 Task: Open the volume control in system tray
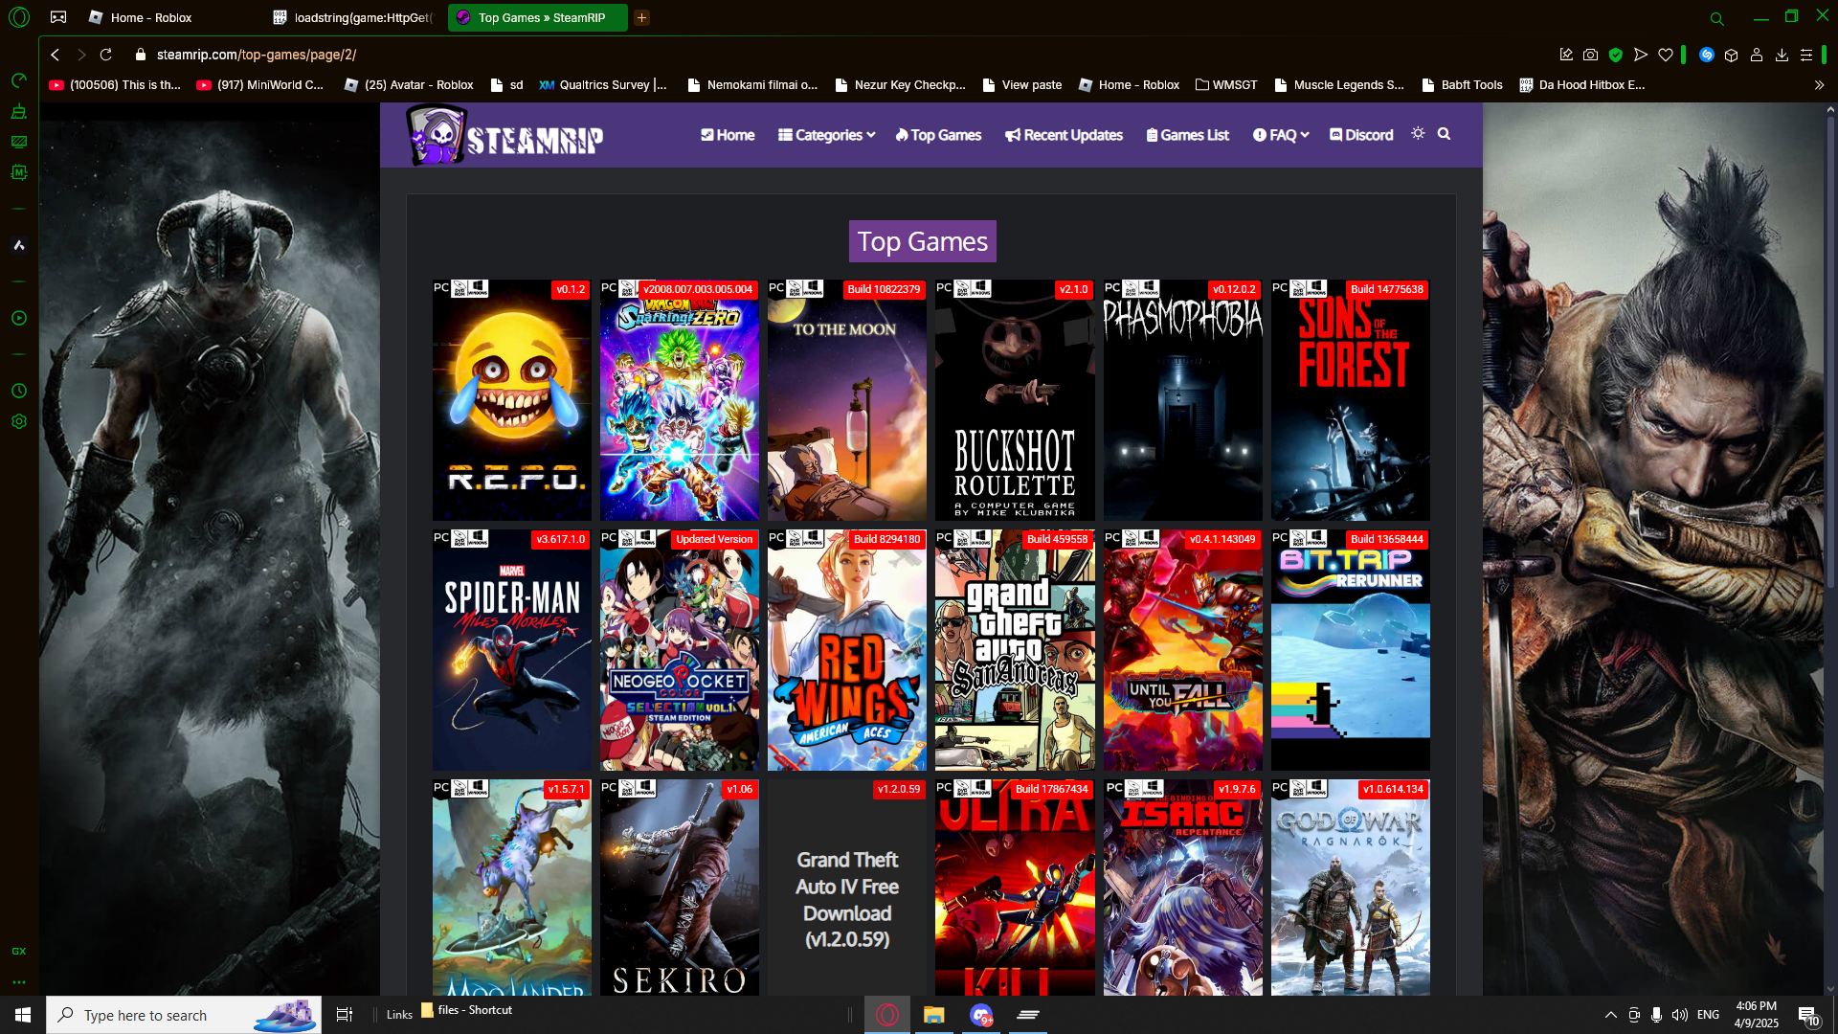pyautogui.click(x=1680, y=1015)
